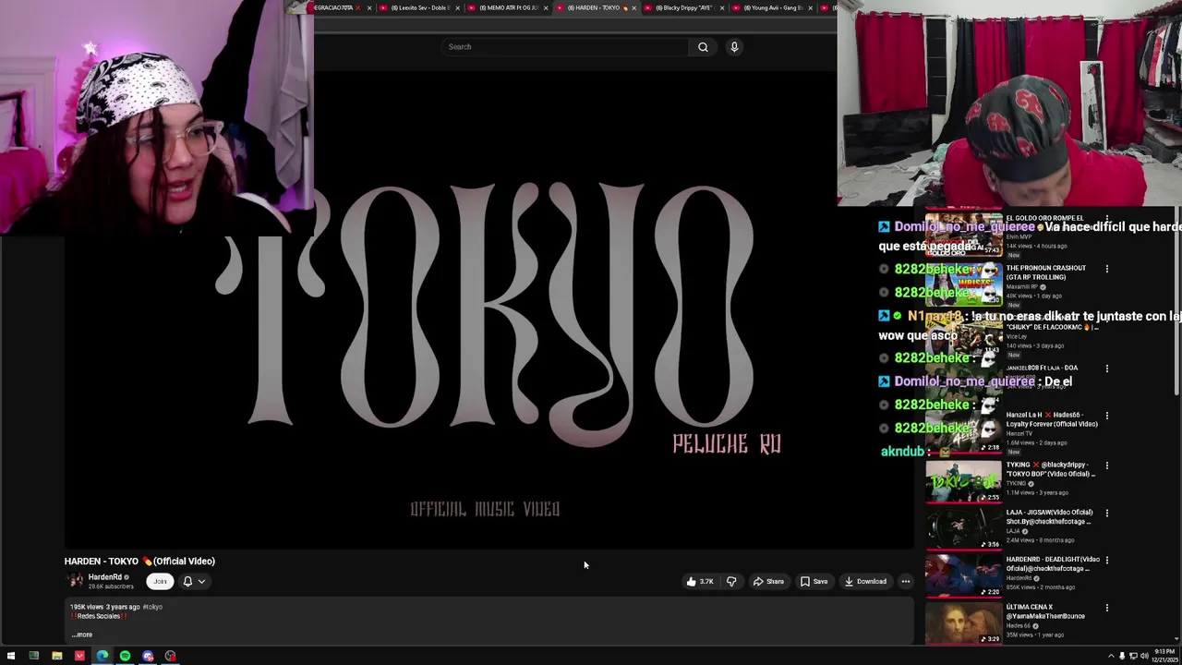
Task: Activate voice search microphone icon
Action: click(734, 47)
